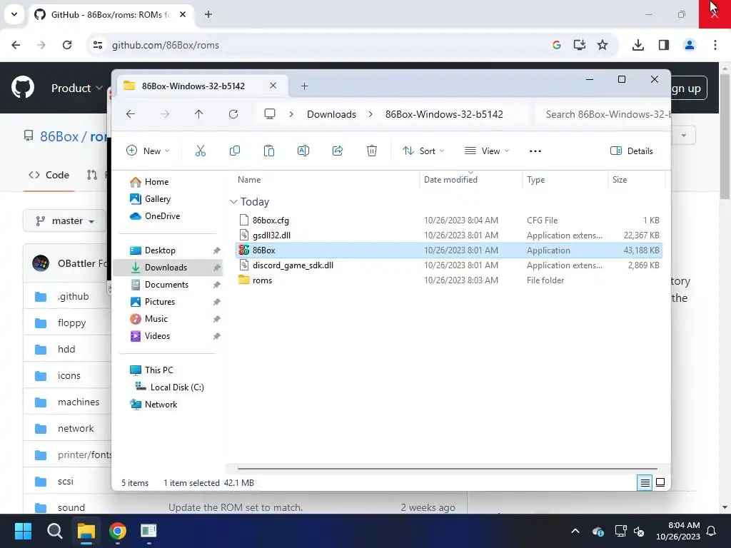Open the master branch dropdown on GitHub

pos(65,221)
